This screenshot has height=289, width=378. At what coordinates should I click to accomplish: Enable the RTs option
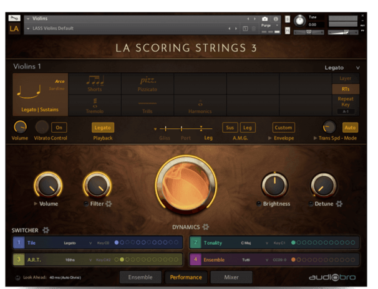click(346, 89)
